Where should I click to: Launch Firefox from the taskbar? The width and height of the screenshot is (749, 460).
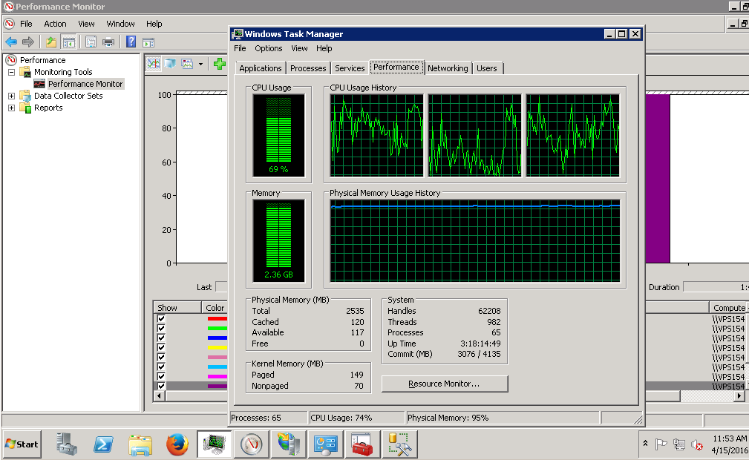(x=177, y=444)
